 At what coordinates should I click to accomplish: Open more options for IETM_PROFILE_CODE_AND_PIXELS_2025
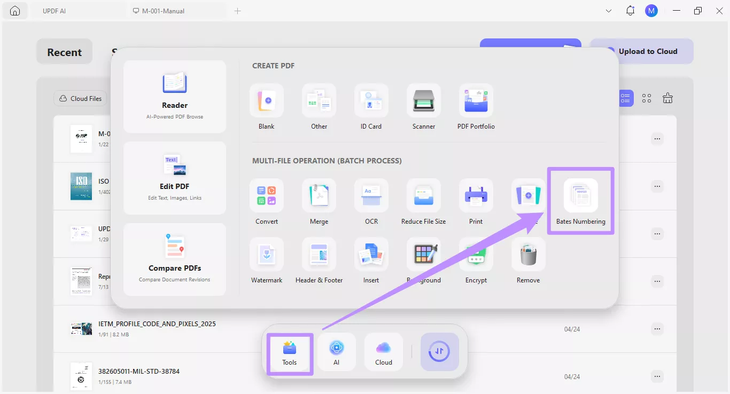pos(657,329)
